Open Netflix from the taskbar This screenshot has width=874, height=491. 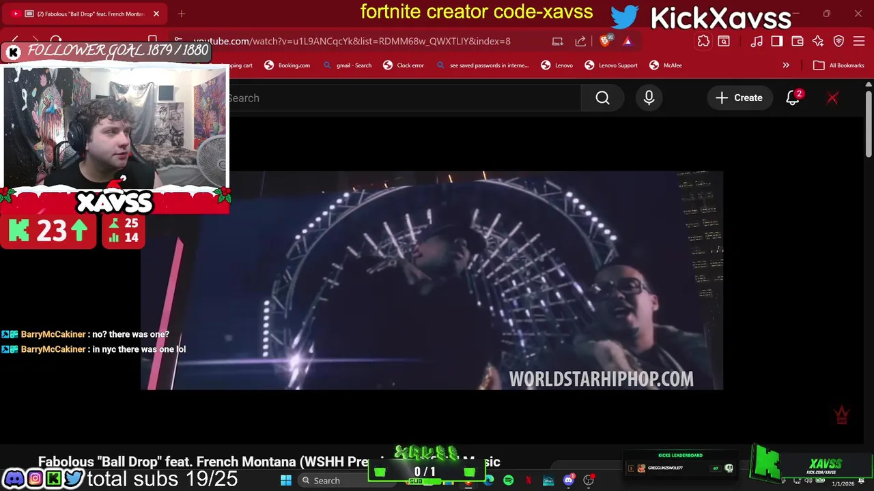(x=528, y=481)
